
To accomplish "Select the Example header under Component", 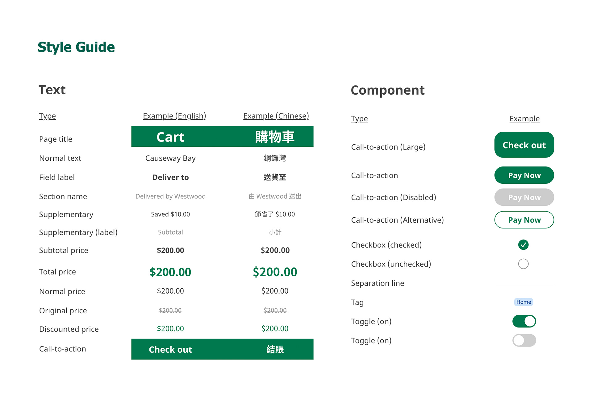I will coord(524,119).
